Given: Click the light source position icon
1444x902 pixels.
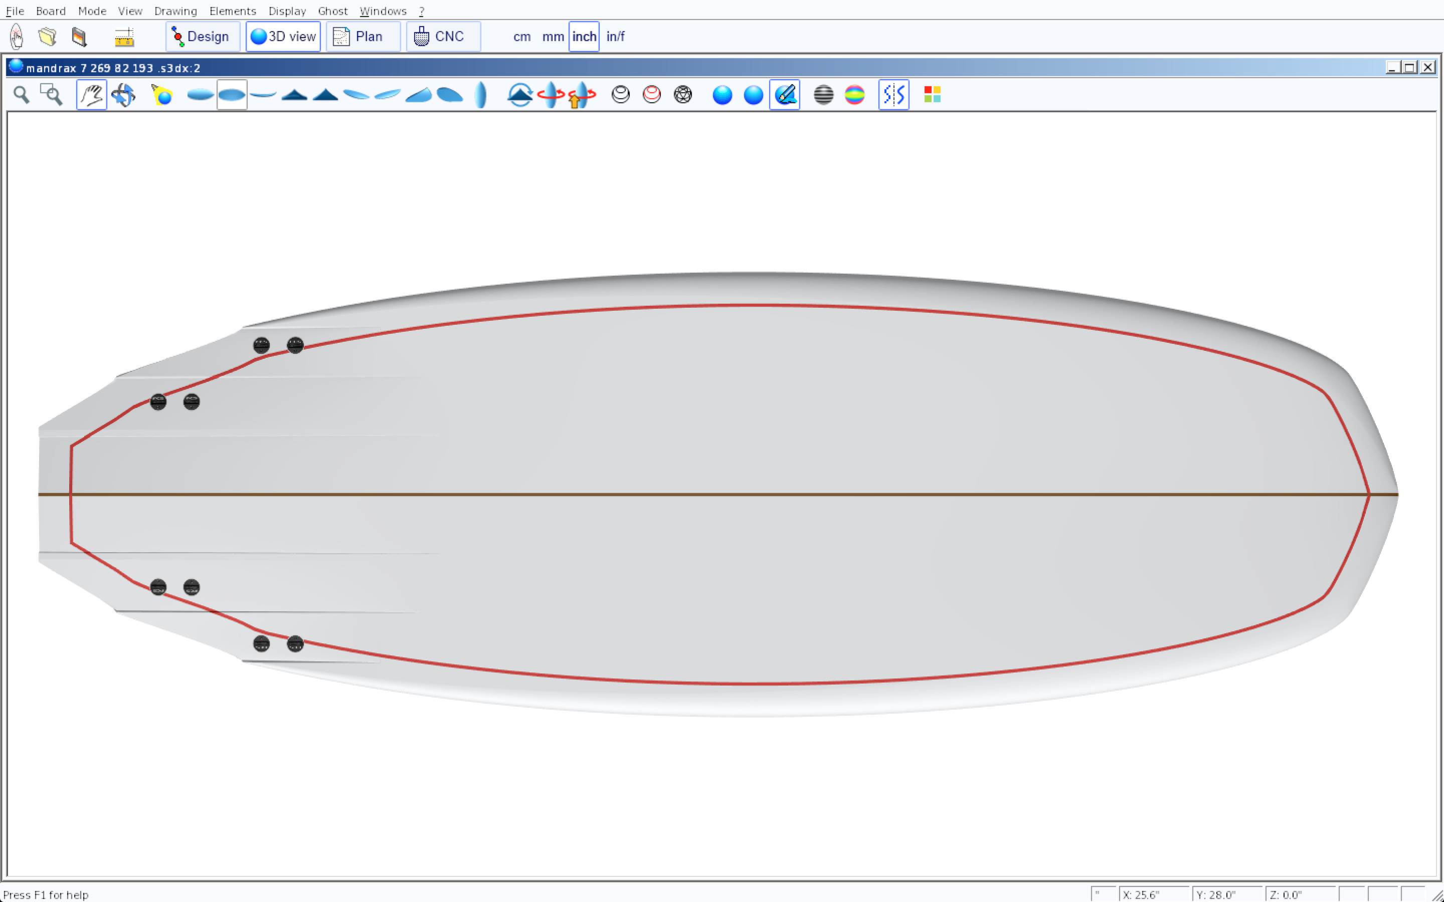Looking at the screenshot, I should pyautogui.click(x=162, y=95).
